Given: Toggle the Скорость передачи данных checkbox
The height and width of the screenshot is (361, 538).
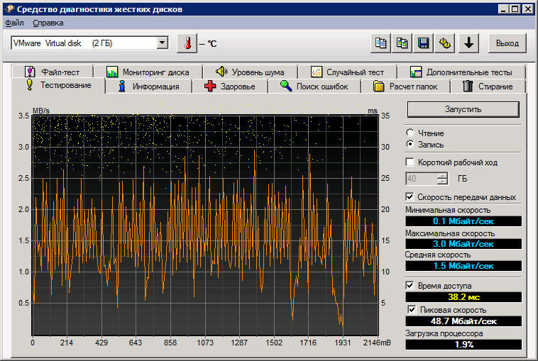Looking at the screenshot, I should click(410, 197).
